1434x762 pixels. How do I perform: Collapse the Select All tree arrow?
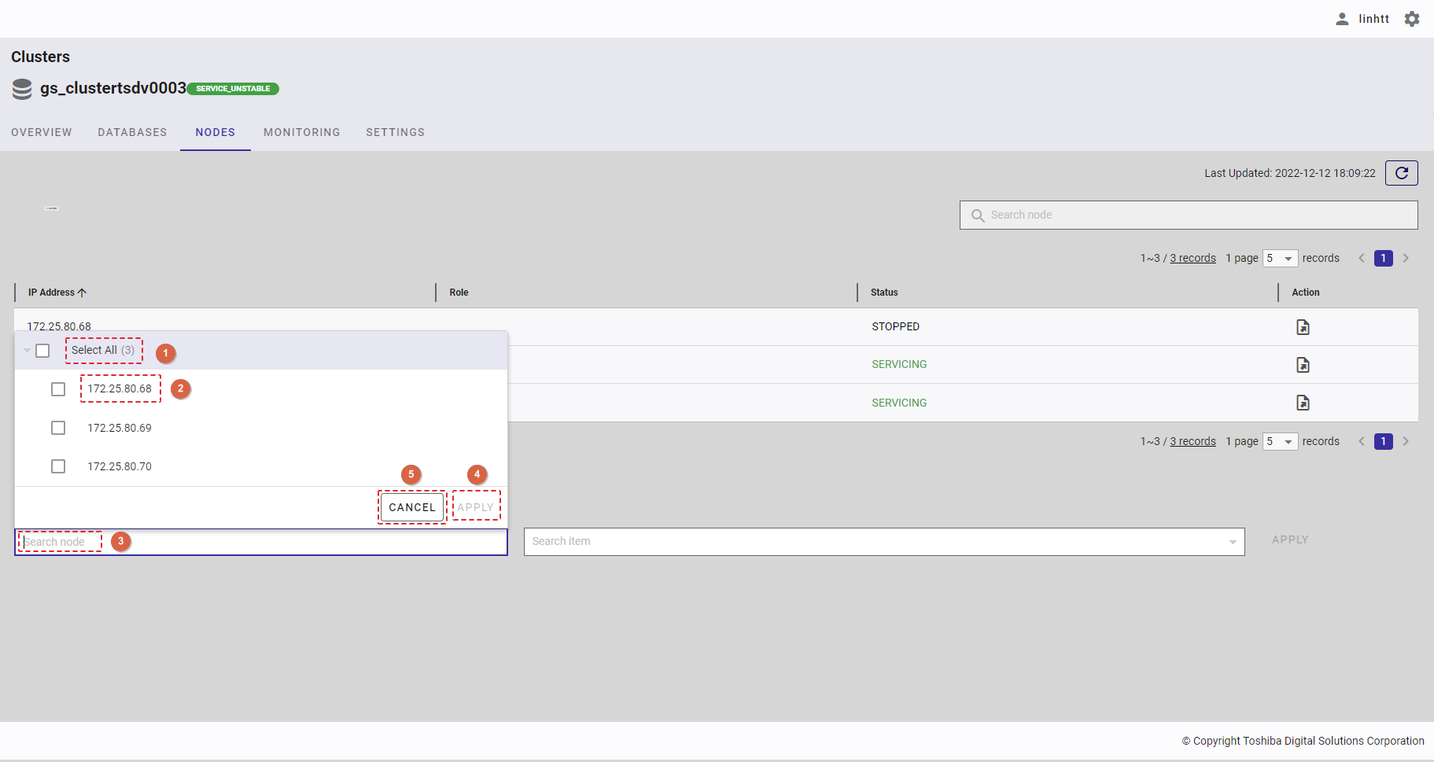[x=27, y=351]
